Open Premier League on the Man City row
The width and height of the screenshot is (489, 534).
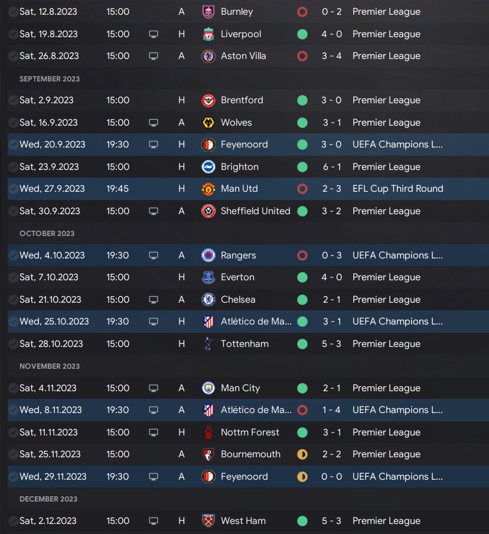(x=386, y=388)
